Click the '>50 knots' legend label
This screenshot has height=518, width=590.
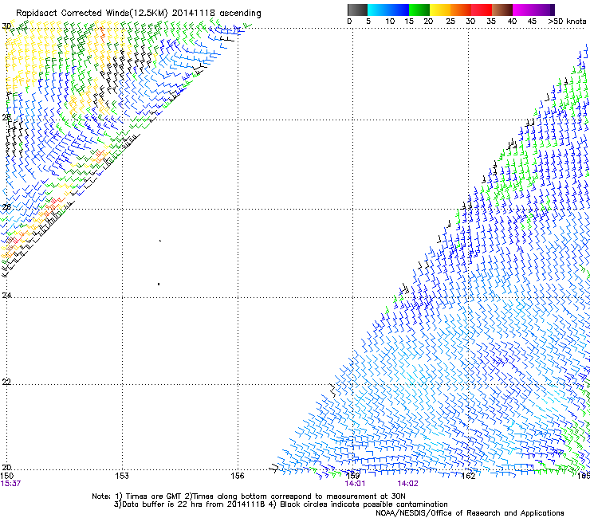click(567, 22)
